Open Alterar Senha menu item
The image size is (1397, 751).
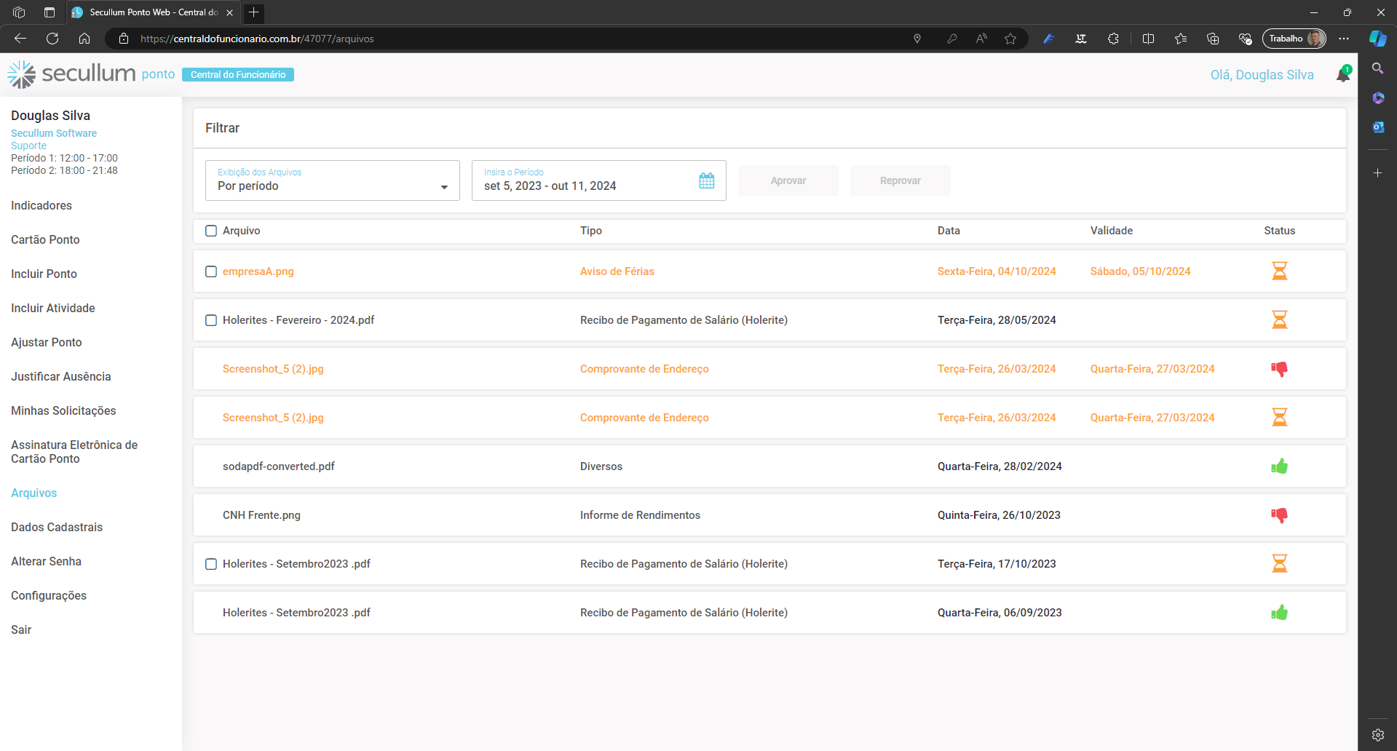coord(46,562)
